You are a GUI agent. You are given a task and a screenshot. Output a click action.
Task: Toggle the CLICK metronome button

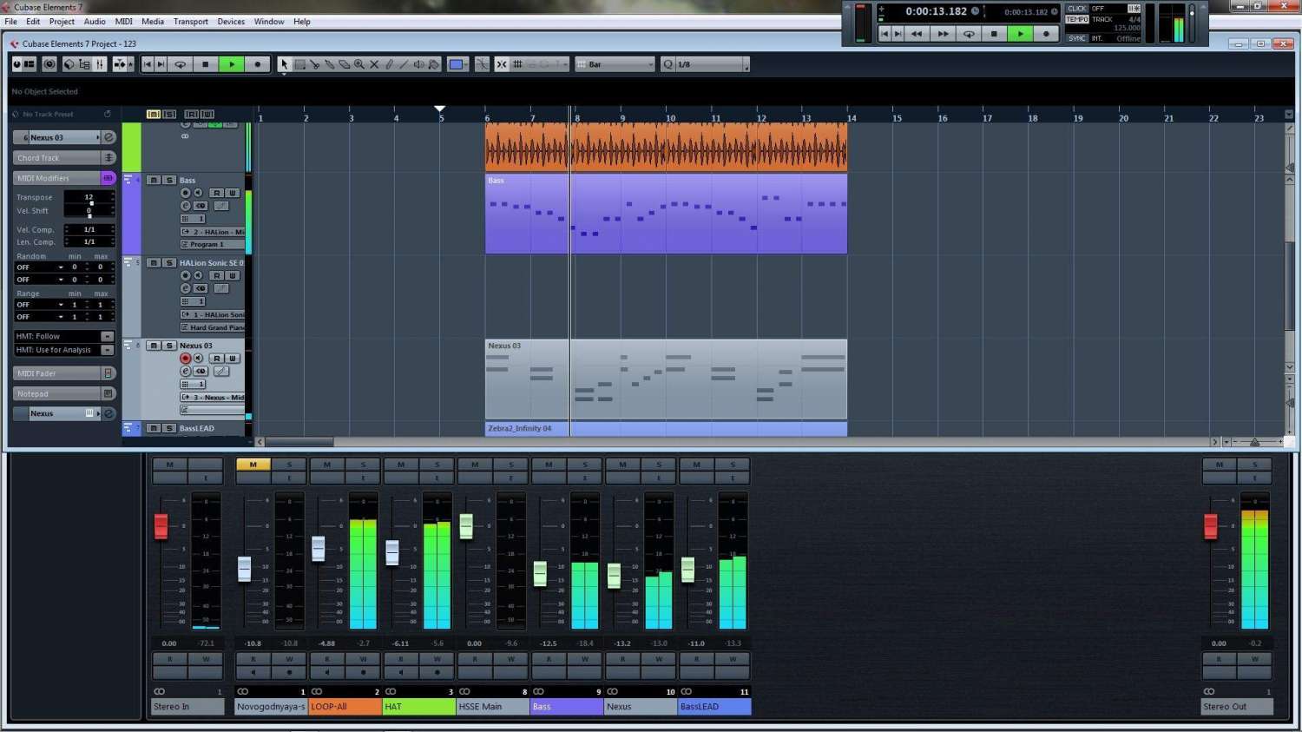click(x=1077, y=9)
